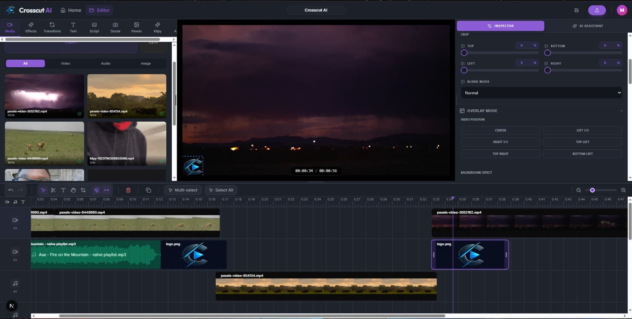Open the user profile avatar M
This screenshot has width=632, height=319.
coord(622,10)
